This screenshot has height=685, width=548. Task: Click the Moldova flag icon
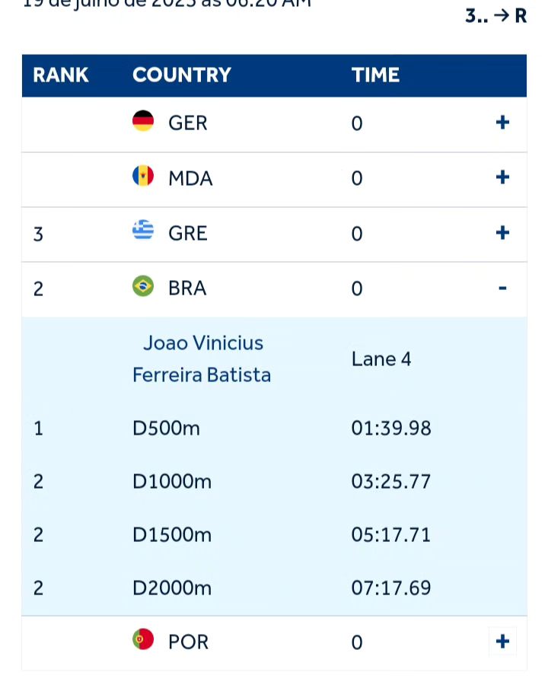pos(143,177)
